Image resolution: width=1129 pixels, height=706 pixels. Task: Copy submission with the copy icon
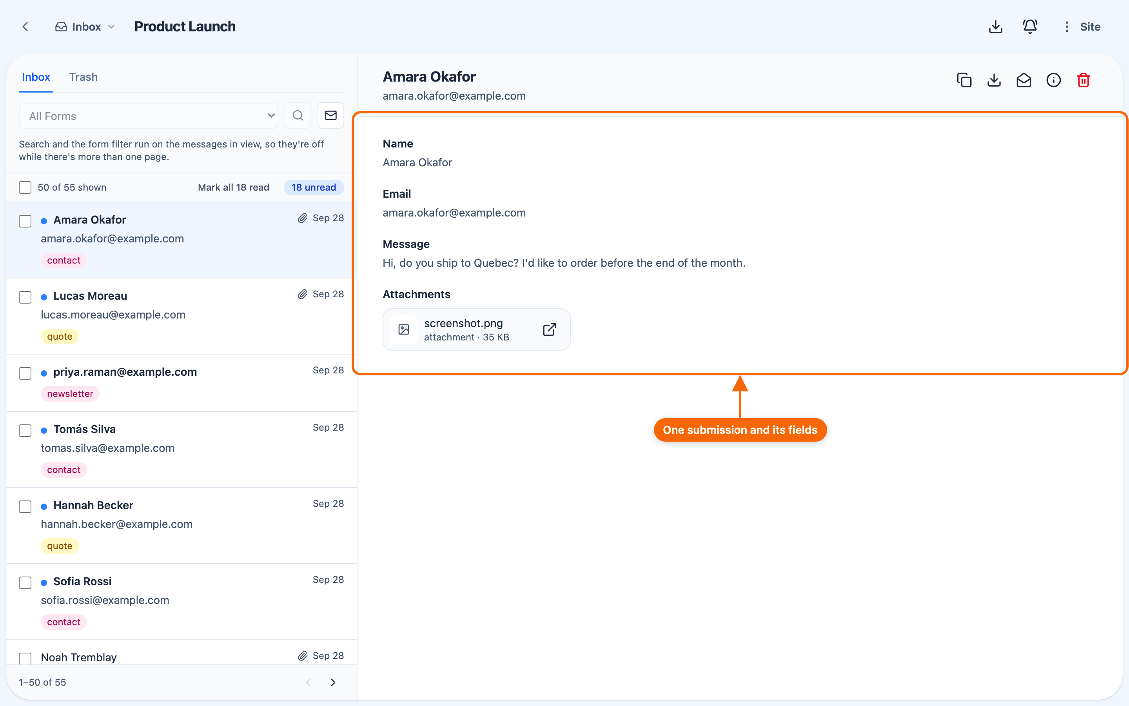pyautogui.click(x=964, y=80)
